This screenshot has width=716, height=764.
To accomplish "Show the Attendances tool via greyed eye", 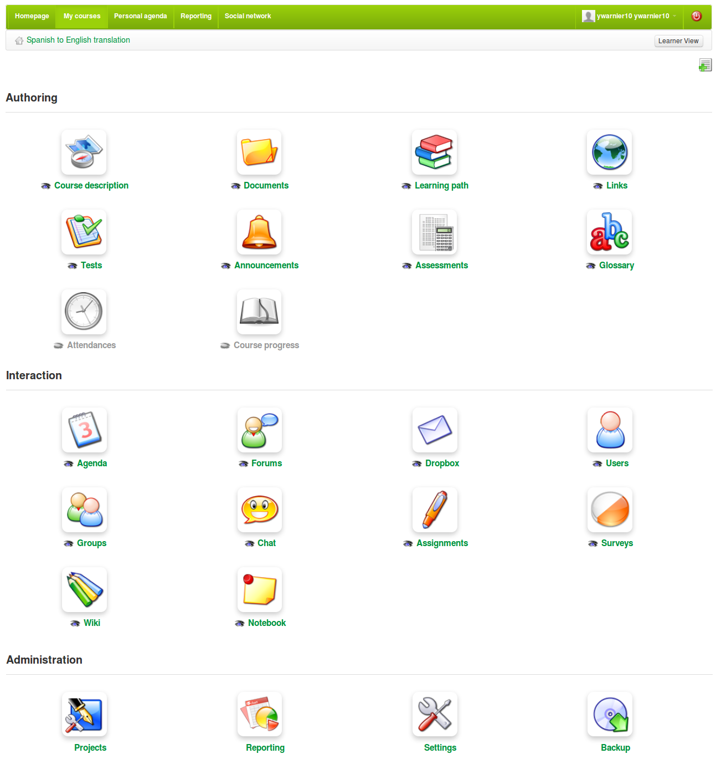I will tap(58, 346).
